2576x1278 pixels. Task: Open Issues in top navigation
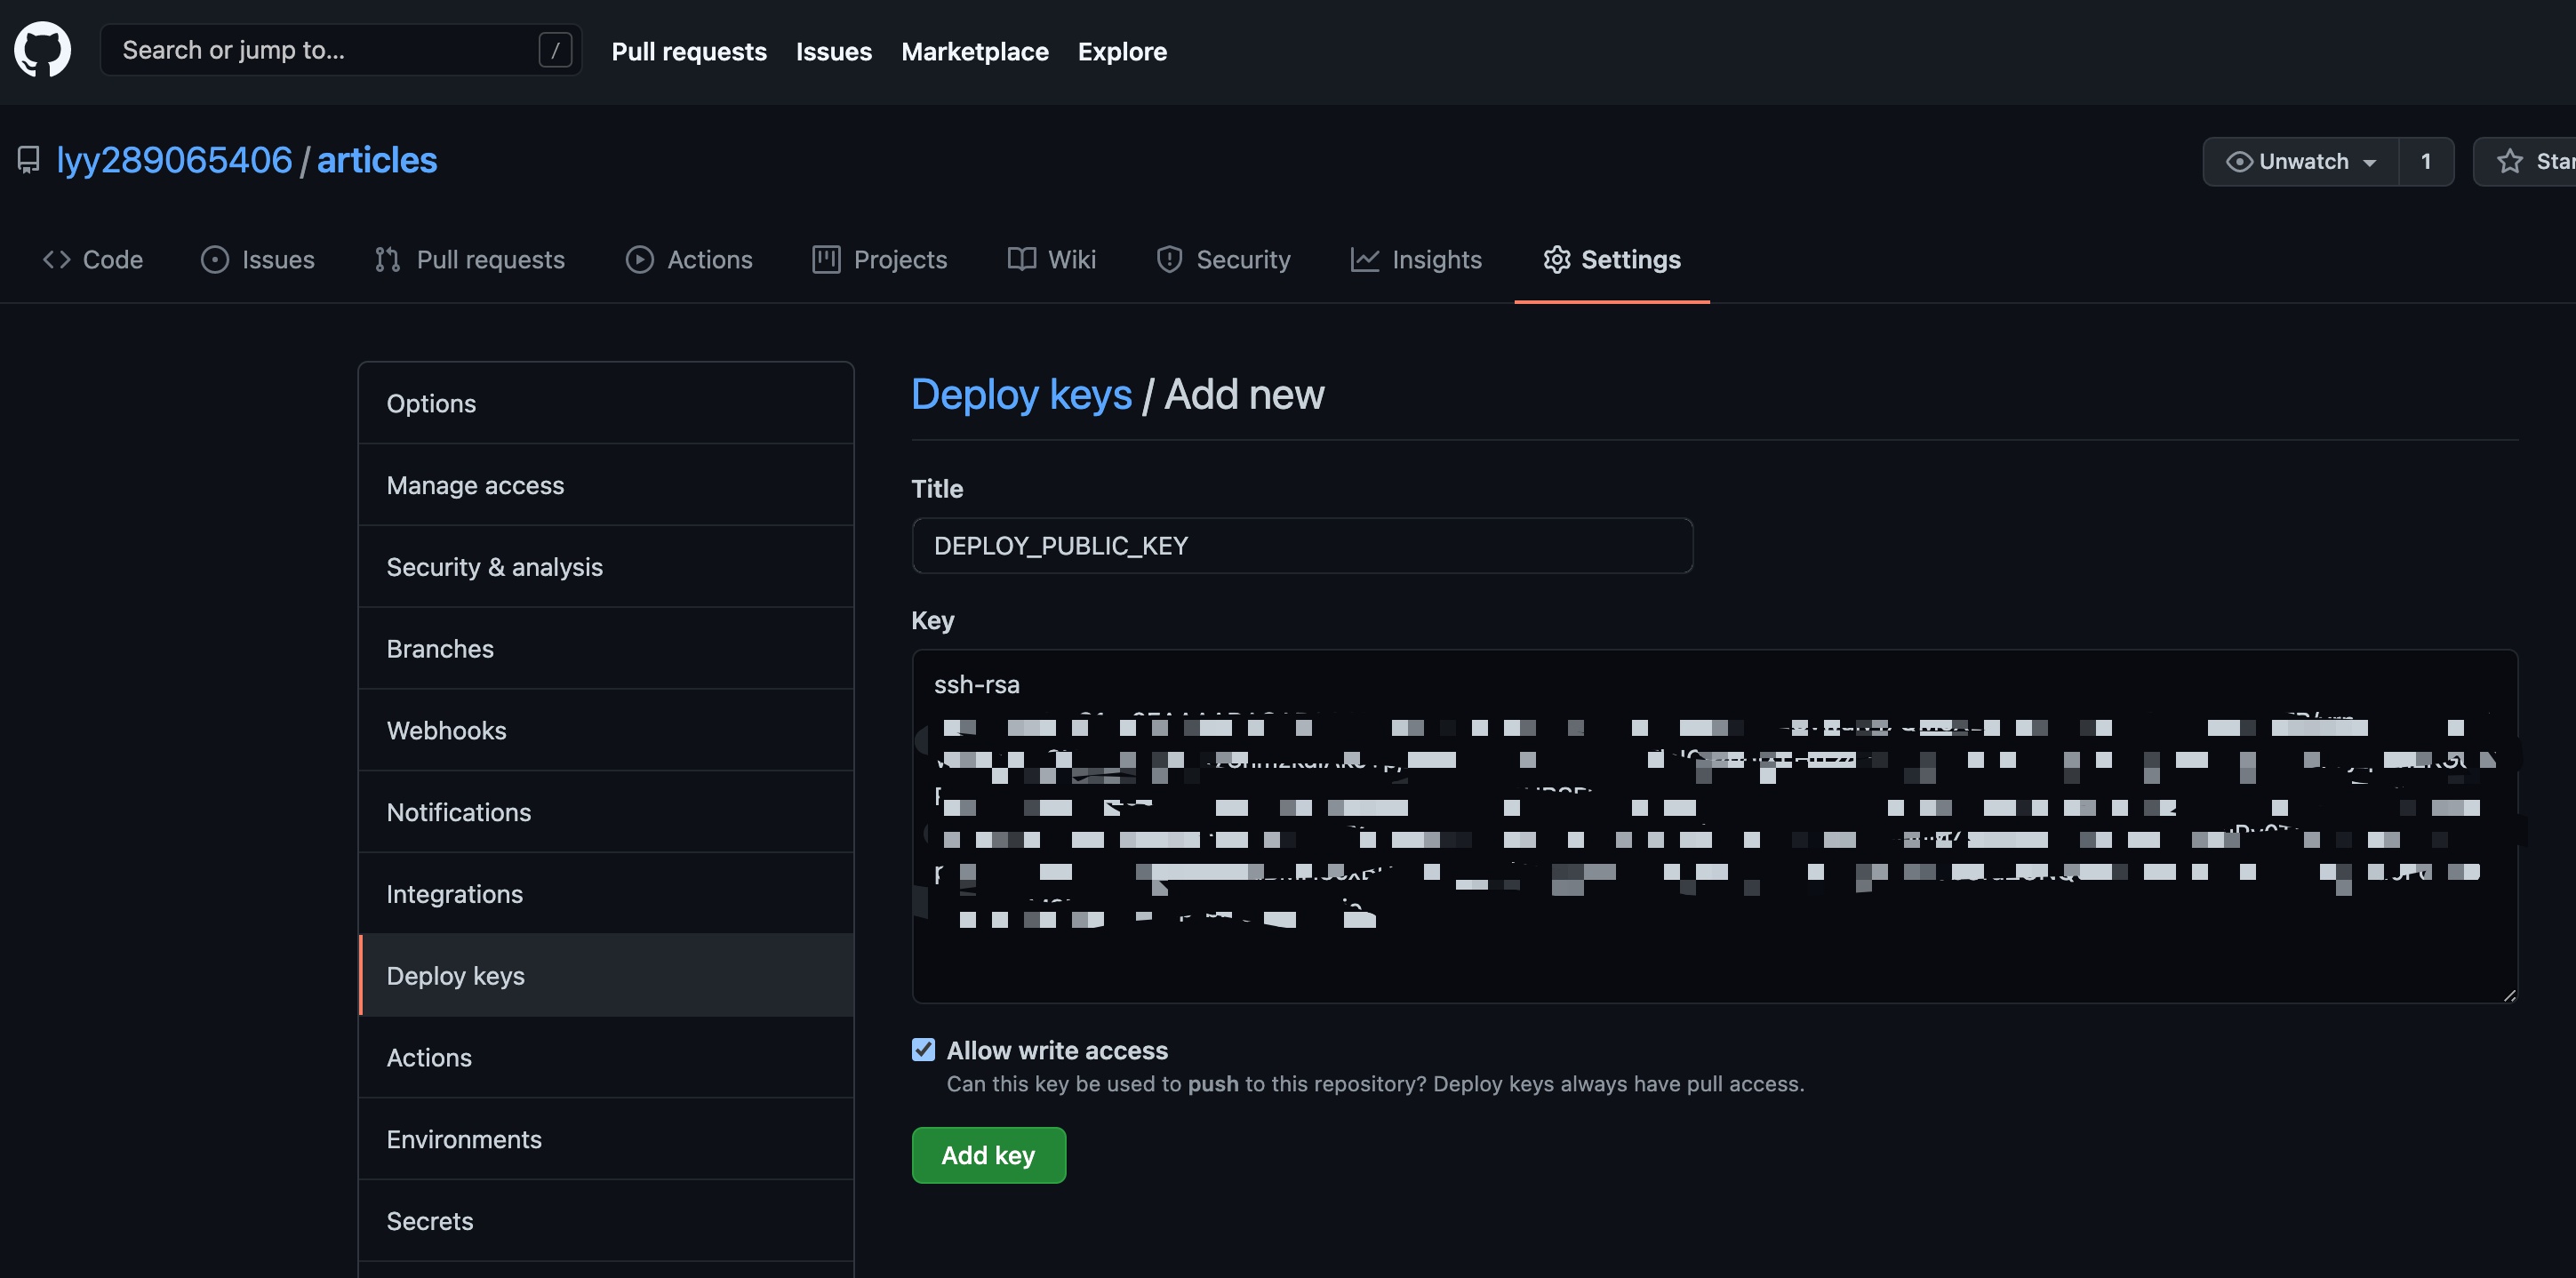(834, 51)
